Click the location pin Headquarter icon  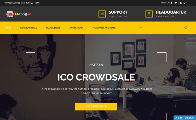click(149, 14)
